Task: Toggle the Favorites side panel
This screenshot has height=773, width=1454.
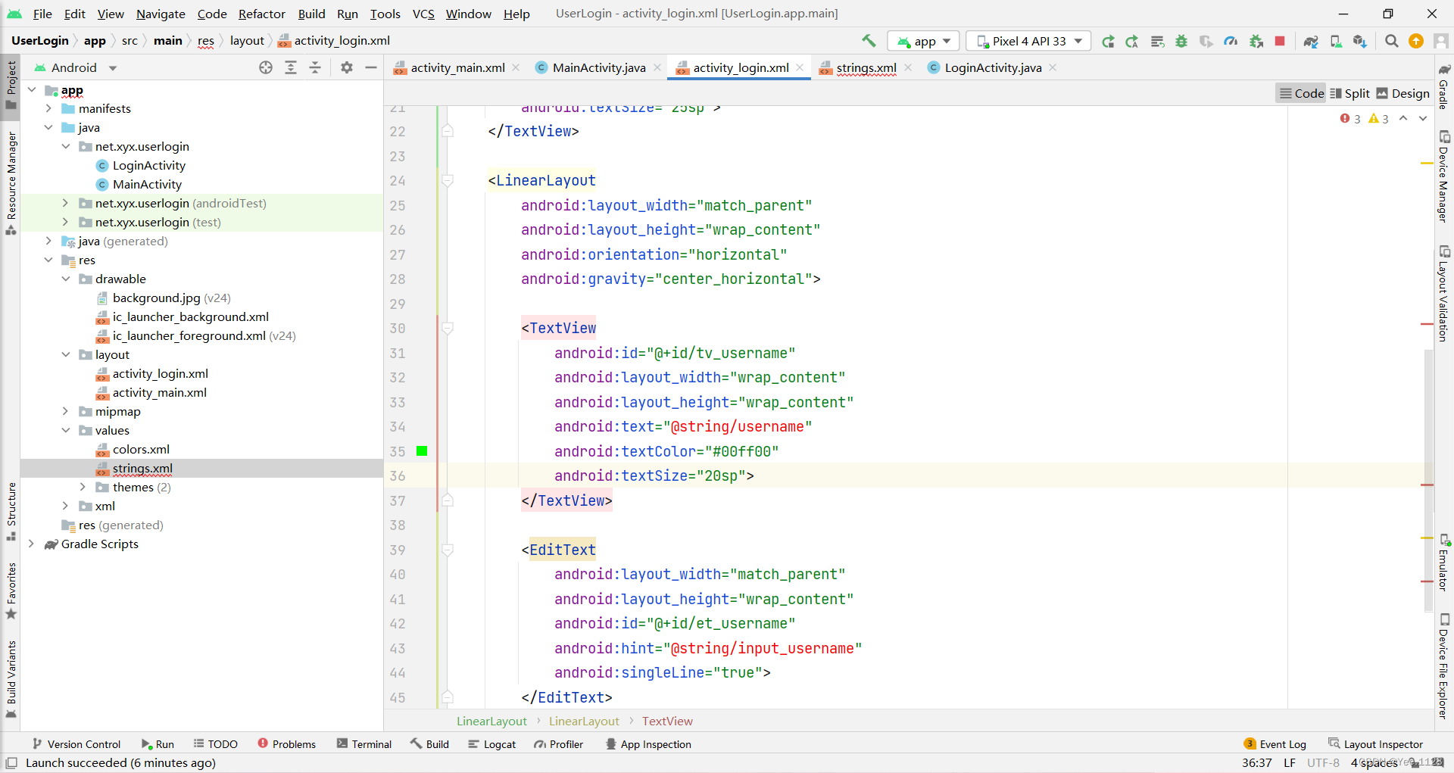Action: coord(11,591)
